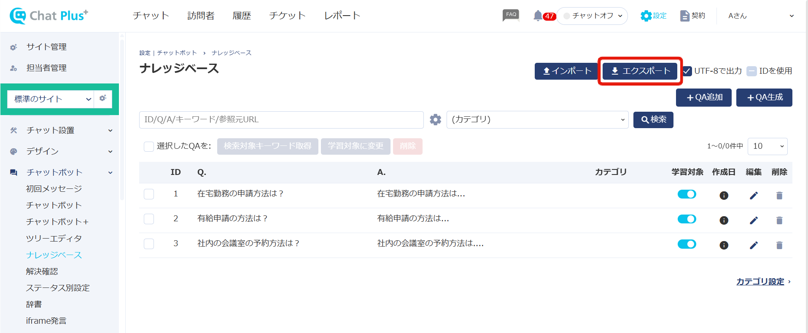This screenshot has height=333, width=808.
Task: Open the 標準のサイト site selector
Action: (51, 99)
